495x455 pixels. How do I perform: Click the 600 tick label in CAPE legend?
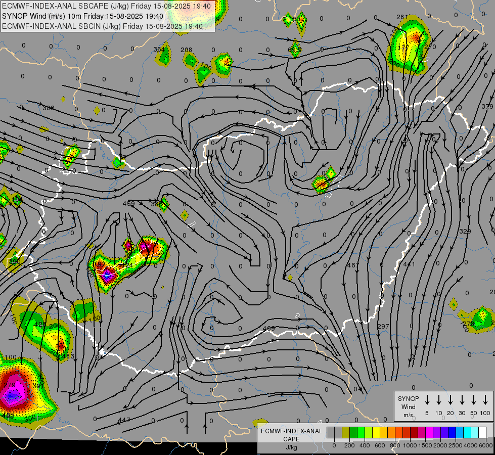pyautogui.click(x=379, y=445)
